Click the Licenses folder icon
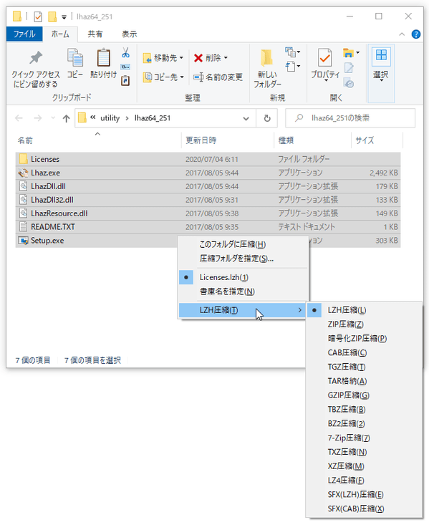 (23, 159)
